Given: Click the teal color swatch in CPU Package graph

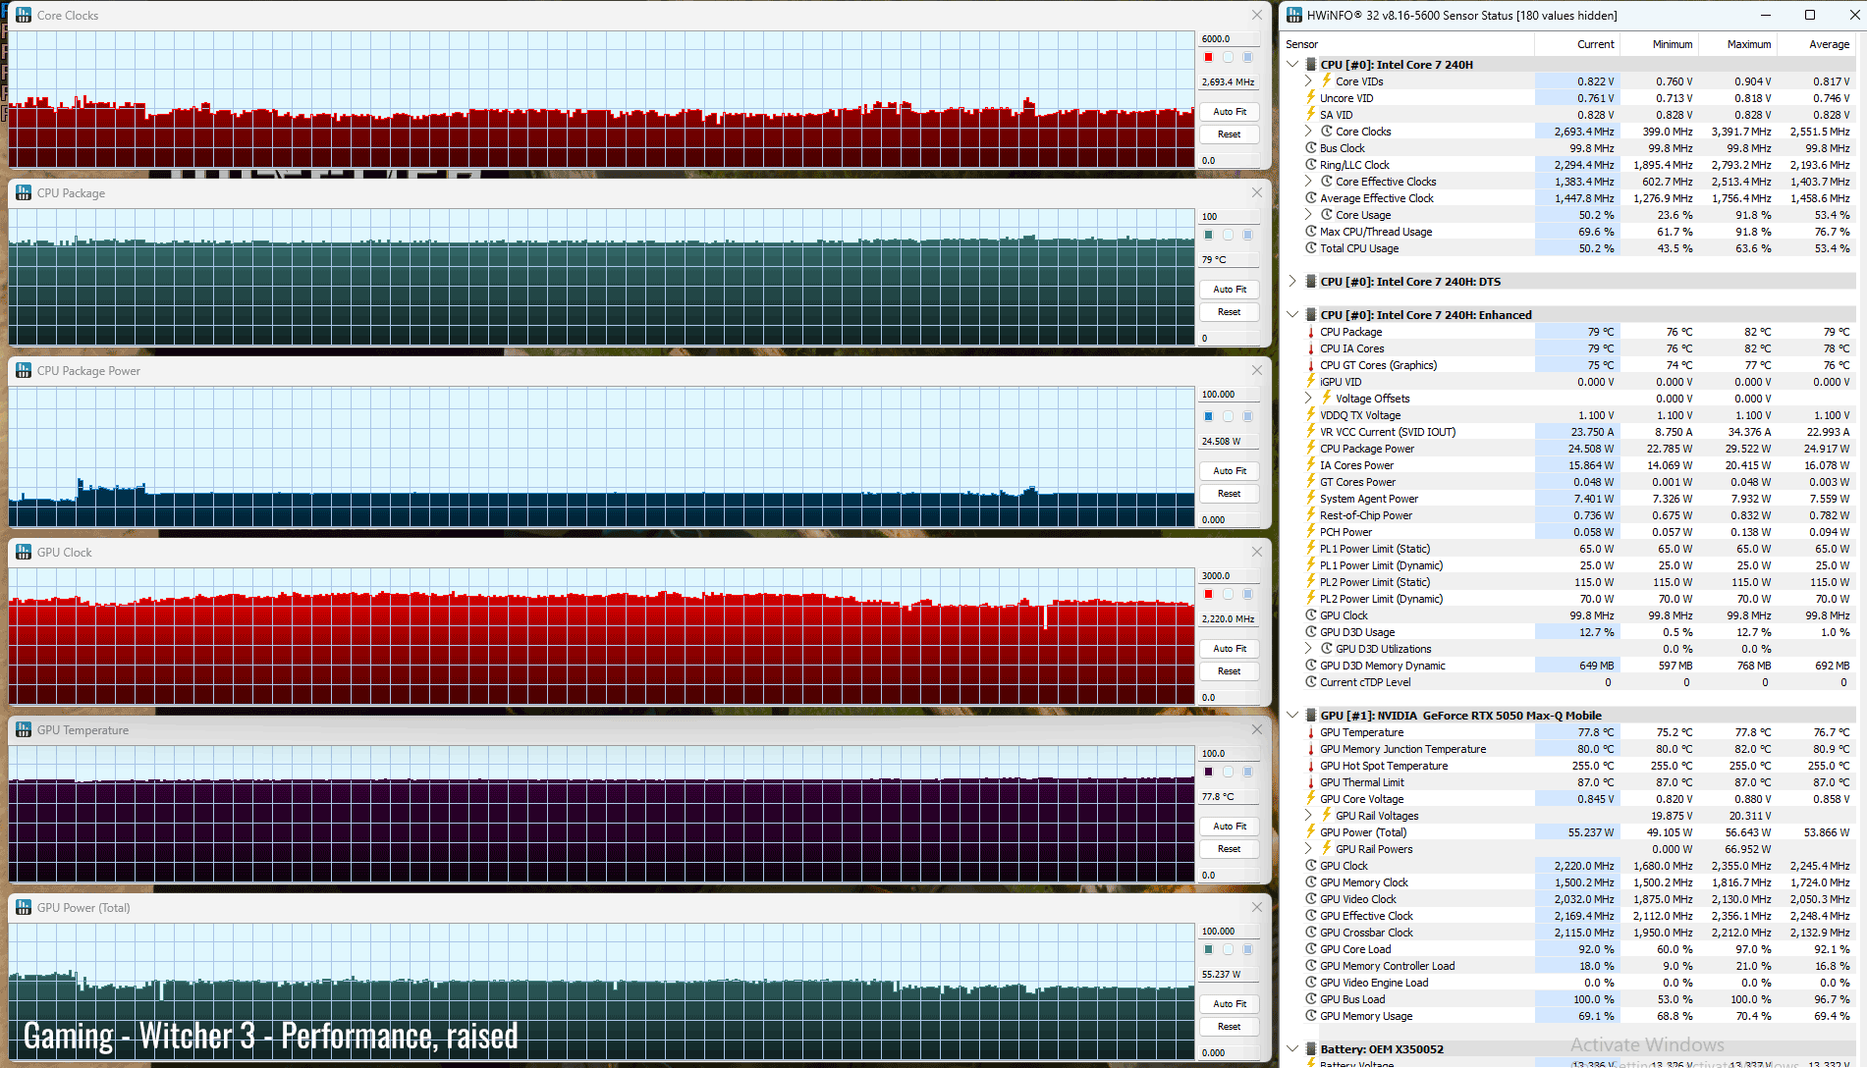Looking at the screenshot, I should [x=1208, y=235].
